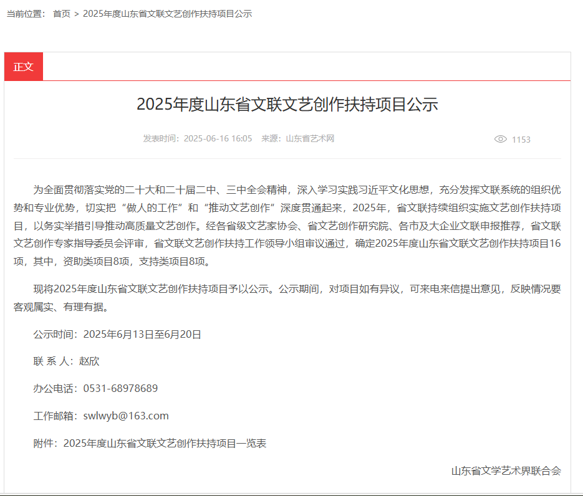Screen dimensions: 583x496
Task: Click the 公示时间 date range line
Action: 117,334
